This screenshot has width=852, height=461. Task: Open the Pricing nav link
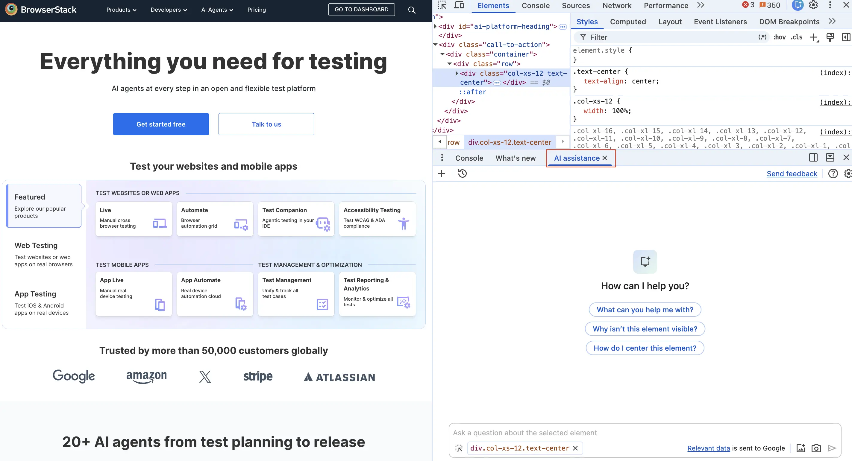(x=256, y=10)
